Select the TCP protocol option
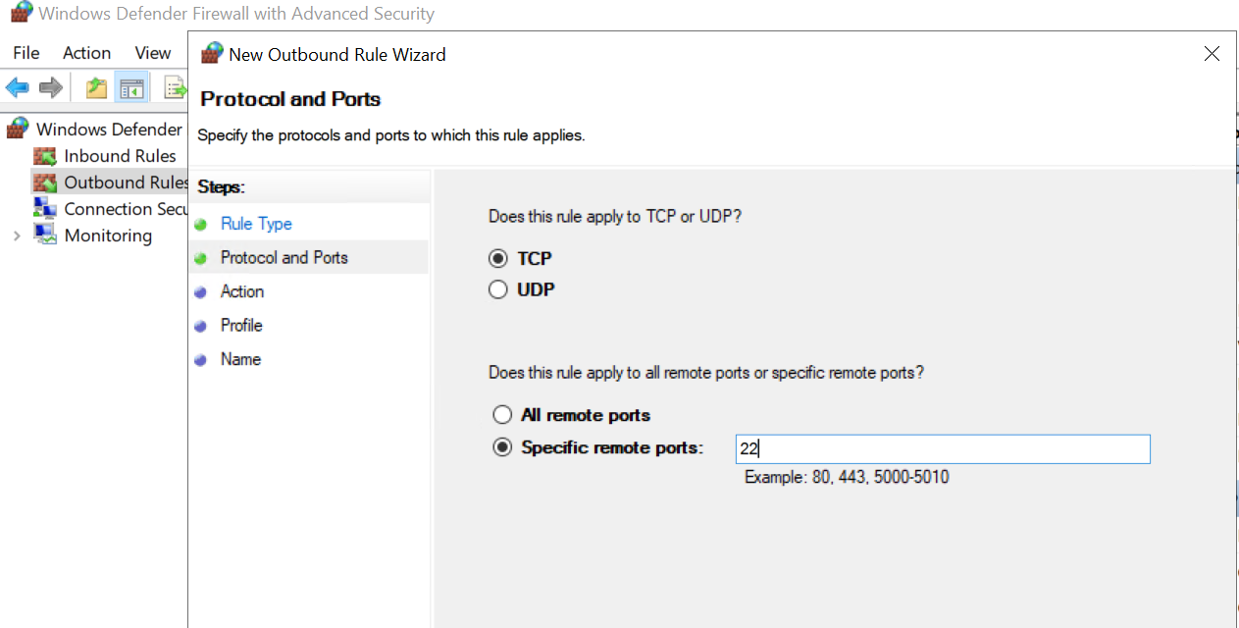The height and width of the screenshot is (628, 1239). click(x=499, y=259)
